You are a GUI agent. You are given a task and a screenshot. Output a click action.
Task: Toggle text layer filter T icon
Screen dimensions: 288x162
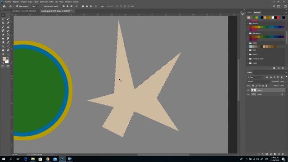(x=274, y=77)
